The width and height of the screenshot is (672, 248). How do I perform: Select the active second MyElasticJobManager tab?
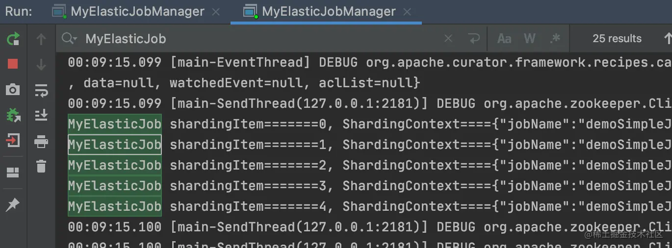[x=326, y=11]
